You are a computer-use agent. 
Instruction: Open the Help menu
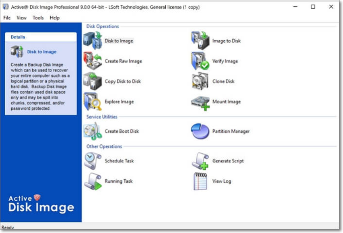pos(54,18)
